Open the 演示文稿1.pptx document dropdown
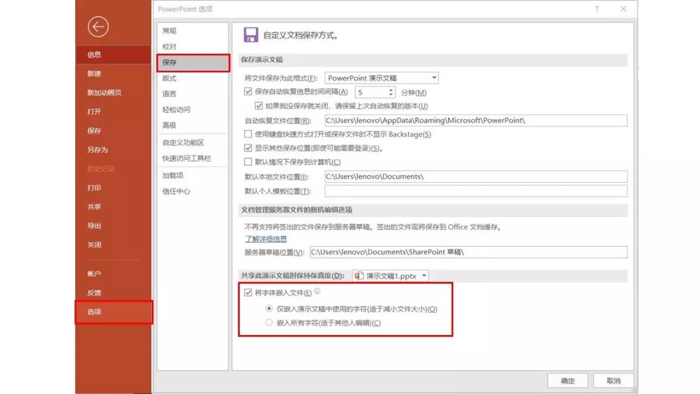Image resolution: width=700 pixels, height=394 pixels. pos(390,276)
